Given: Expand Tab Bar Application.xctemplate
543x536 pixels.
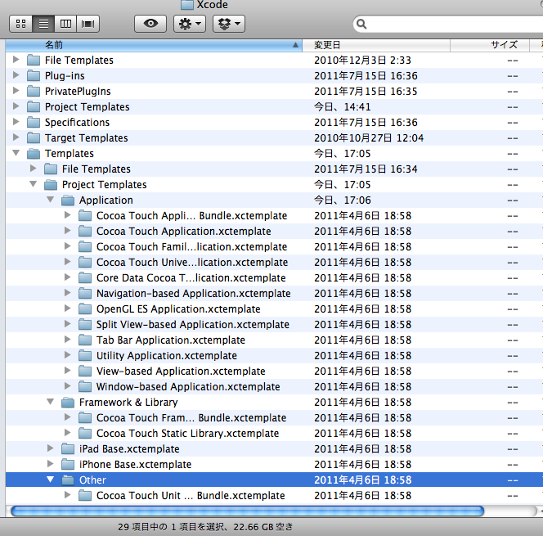Looking at the screenshot, I should click(x=68, y=340).
